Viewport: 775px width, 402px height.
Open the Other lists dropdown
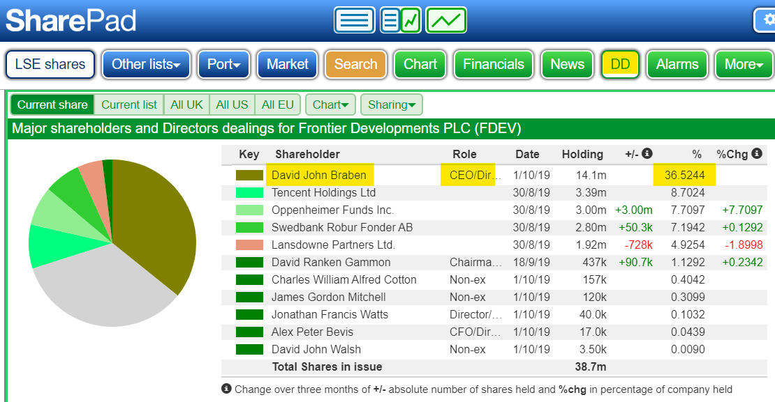[x=147, y=64]
